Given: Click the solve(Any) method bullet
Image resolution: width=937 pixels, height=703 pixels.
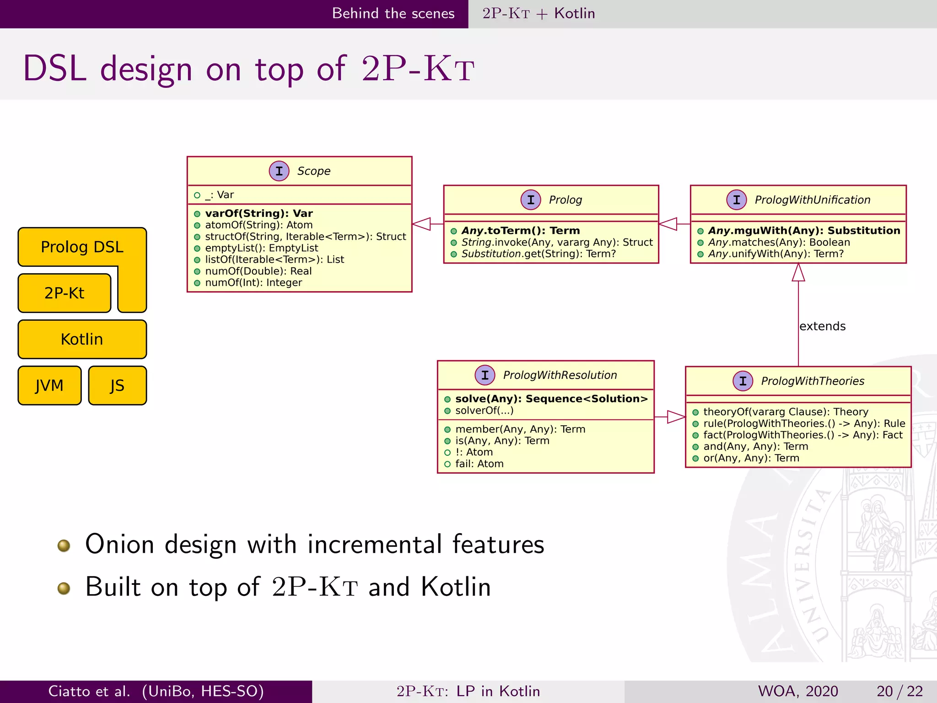Looking at the screenshot, I should 447,399.
